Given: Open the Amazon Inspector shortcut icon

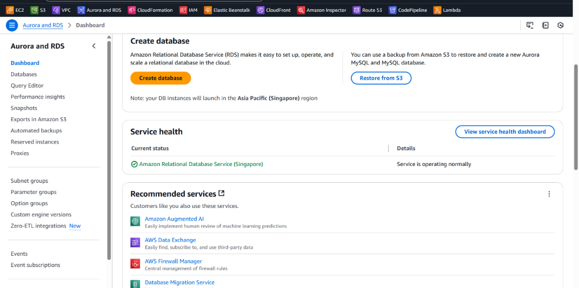Looking at the screenshot, I should (x=301, y=10).
